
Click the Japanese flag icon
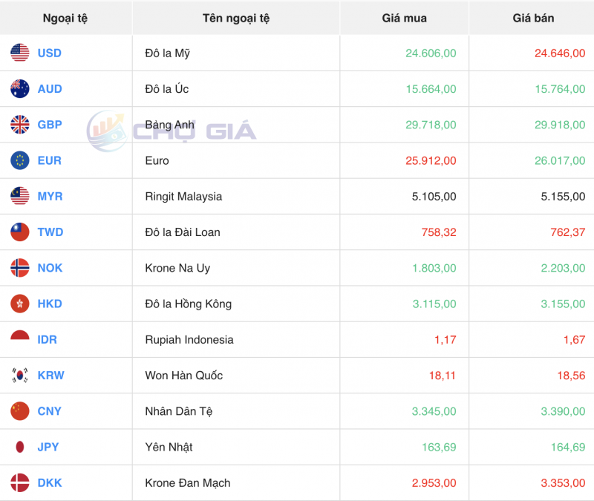[20, 447]
